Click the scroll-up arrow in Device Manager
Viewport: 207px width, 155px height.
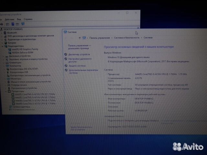138,28
